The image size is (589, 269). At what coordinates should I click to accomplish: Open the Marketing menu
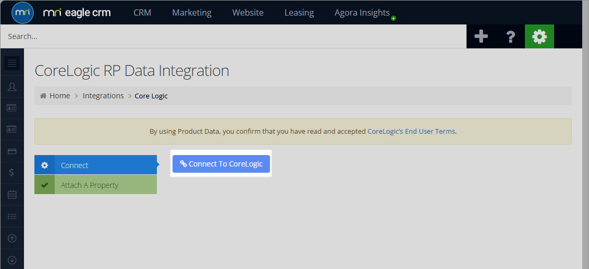(x=192, y=12)
